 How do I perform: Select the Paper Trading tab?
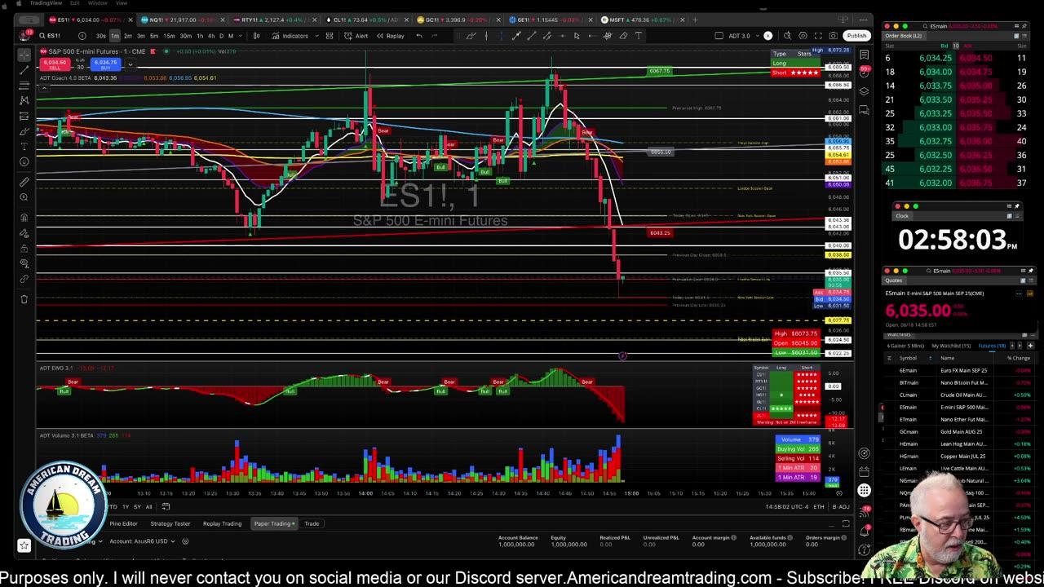[273, 523]
